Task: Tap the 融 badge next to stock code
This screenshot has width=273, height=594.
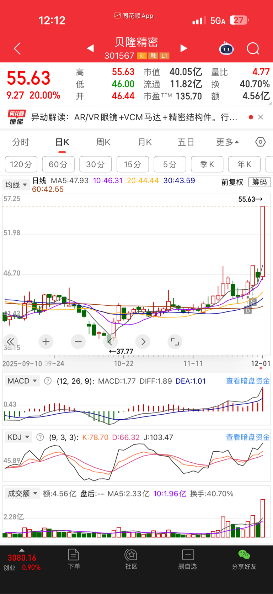Action: click(153, 56)
